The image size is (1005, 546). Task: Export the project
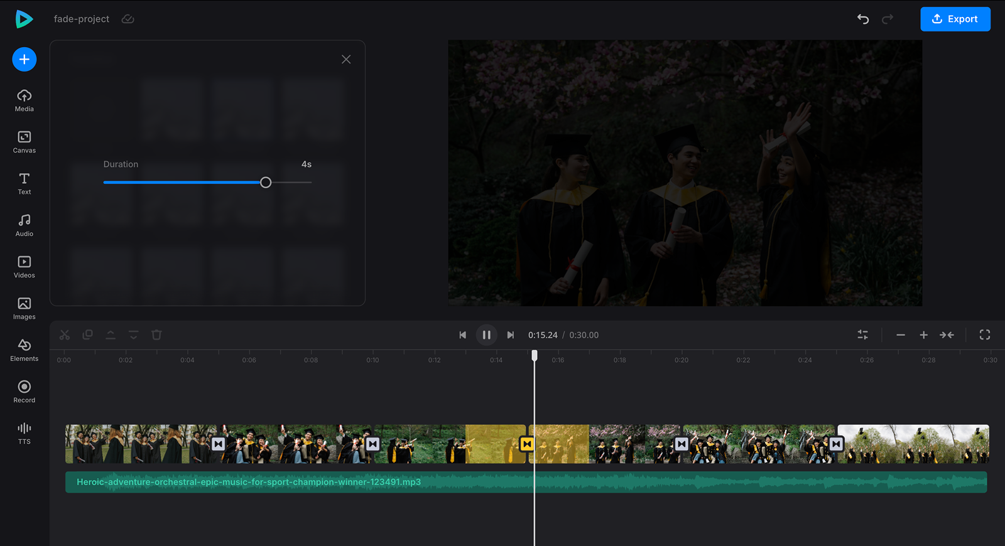[955, 19]
